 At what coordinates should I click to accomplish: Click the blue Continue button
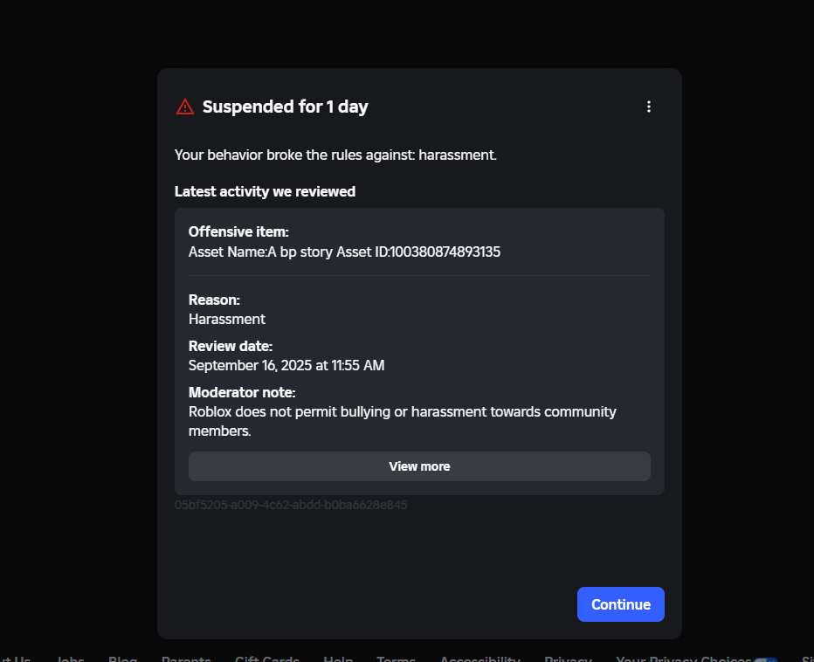coord(620,604)
